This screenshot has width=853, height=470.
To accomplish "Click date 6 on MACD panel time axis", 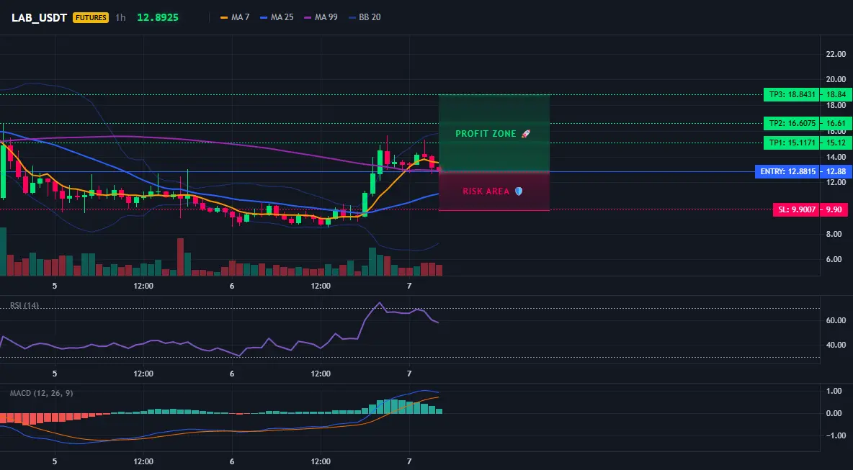I will tap(232, 461).
